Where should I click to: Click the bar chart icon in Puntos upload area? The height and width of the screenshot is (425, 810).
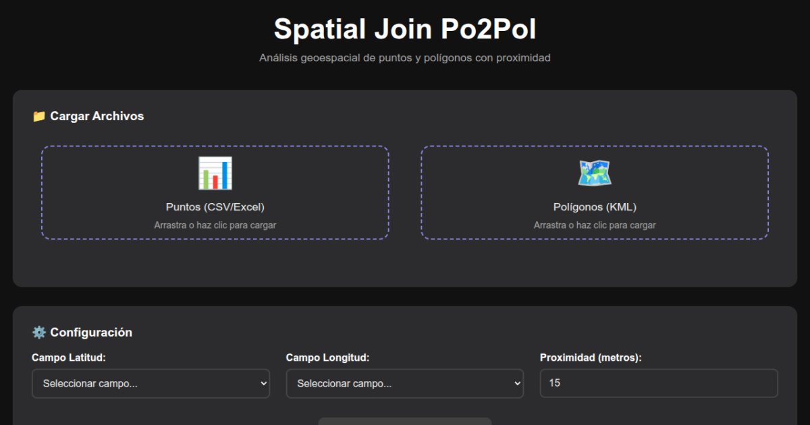[216, 173]
